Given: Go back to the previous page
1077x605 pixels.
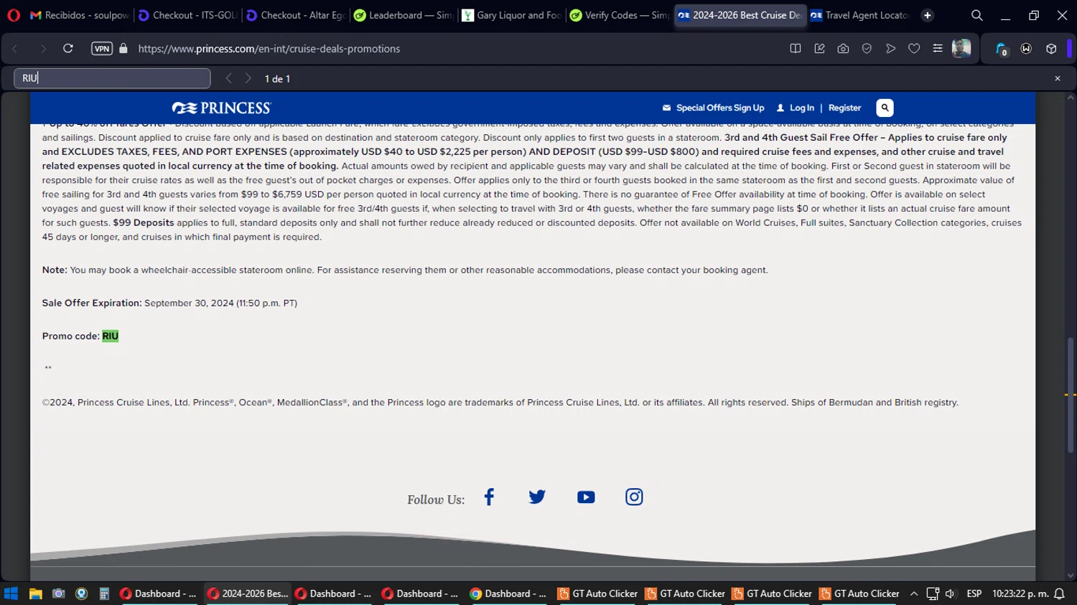Looking at the screenshot, I should click(15, 48).
